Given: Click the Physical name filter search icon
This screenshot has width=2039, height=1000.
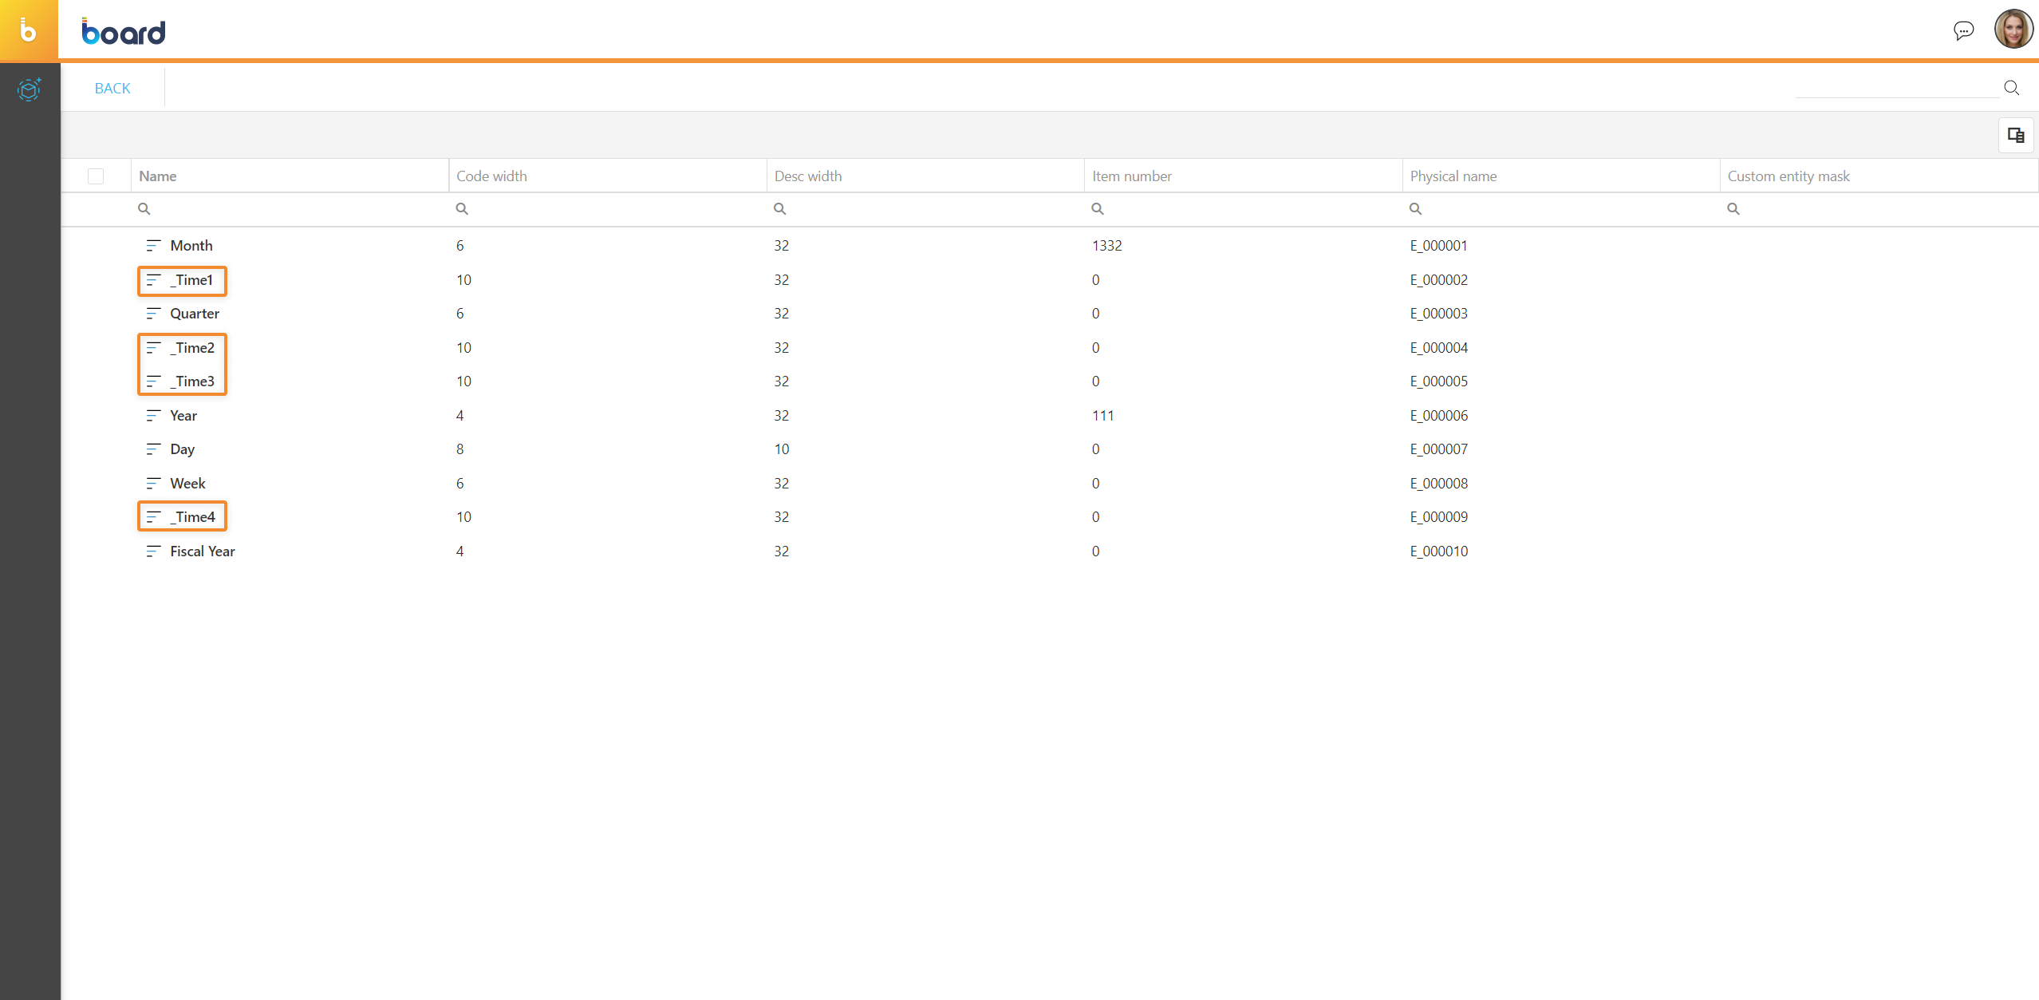Looking at the screenshot, I should pyautogui.click(x=1415, y=209).
